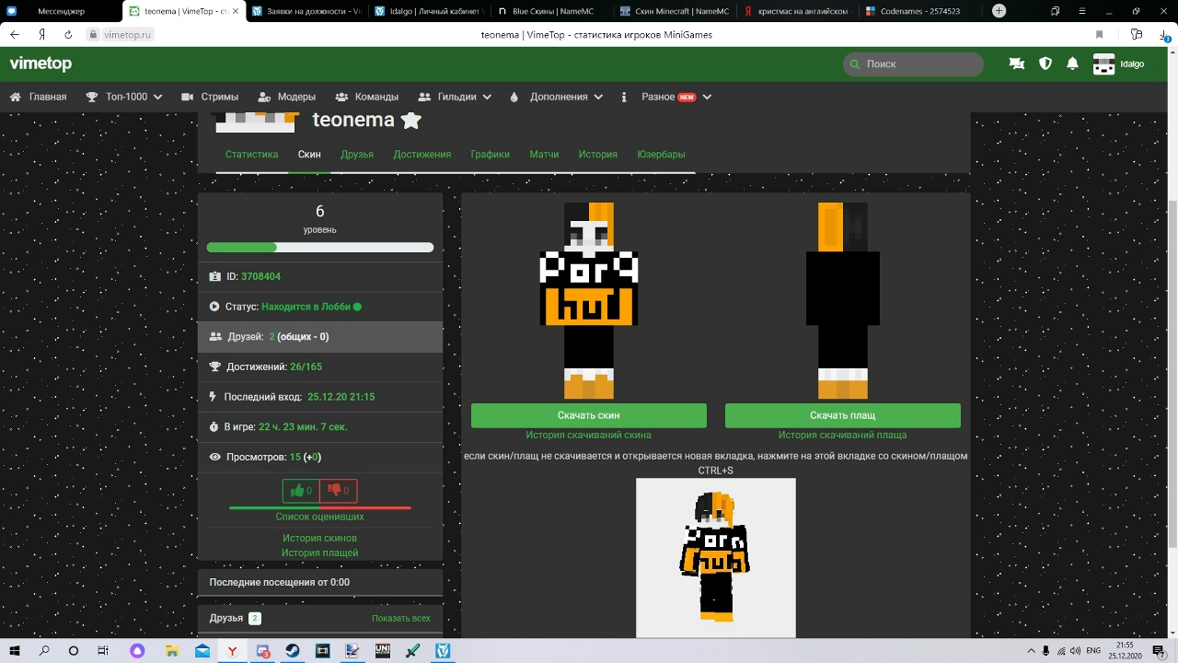Bookmark this page with the bookmark icon

pyautogui.click(x=1099, y=34)
